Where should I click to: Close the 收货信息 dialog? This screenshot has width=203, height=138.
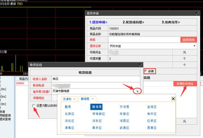pos(140,65)
